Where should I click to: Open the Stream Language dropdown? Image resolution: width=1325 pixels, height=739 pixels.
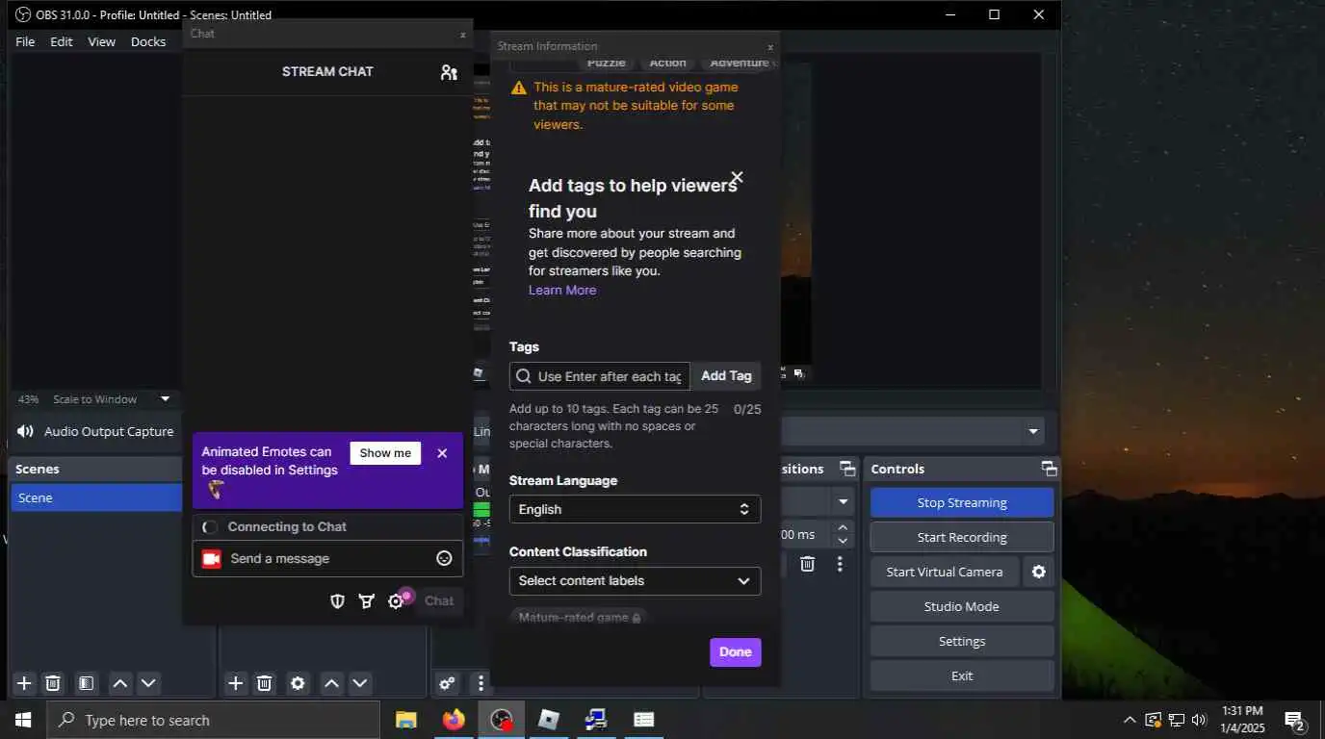(635, 509)
